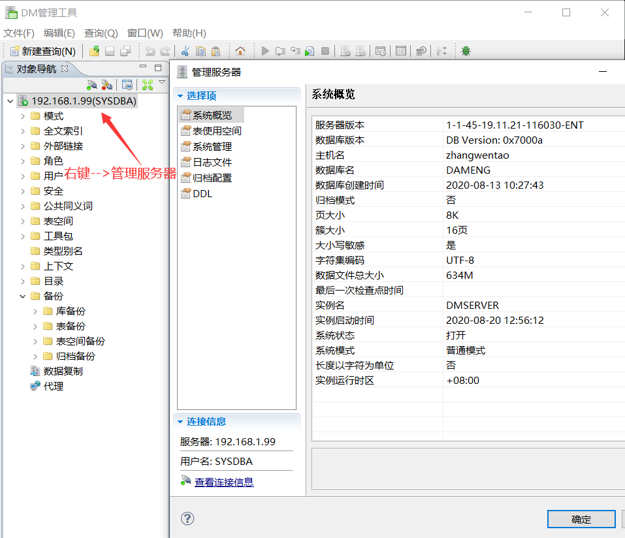Open the 帮助(H) menu
This screenshot has width=625, height=538.
click(x=189, y=33)
